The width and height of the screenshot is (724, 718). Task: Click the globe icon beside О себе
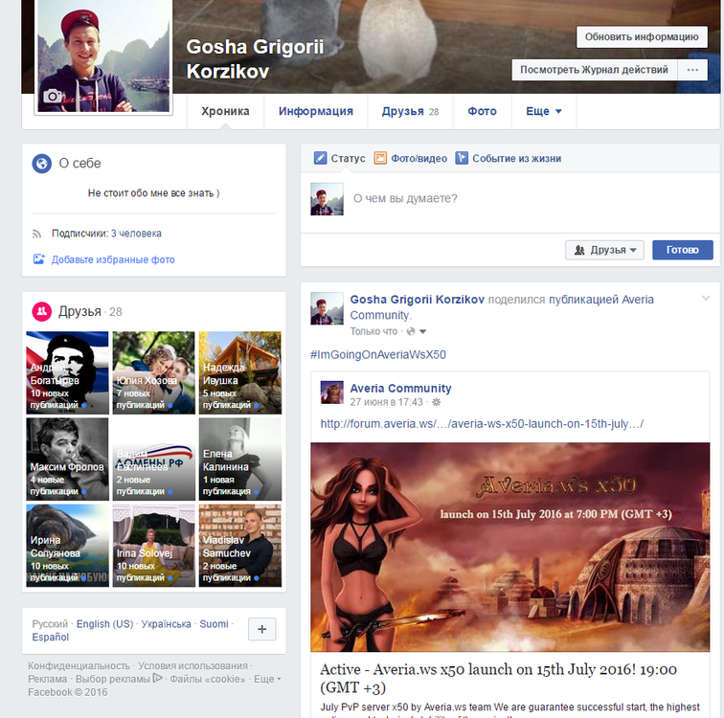coord(42,164)
